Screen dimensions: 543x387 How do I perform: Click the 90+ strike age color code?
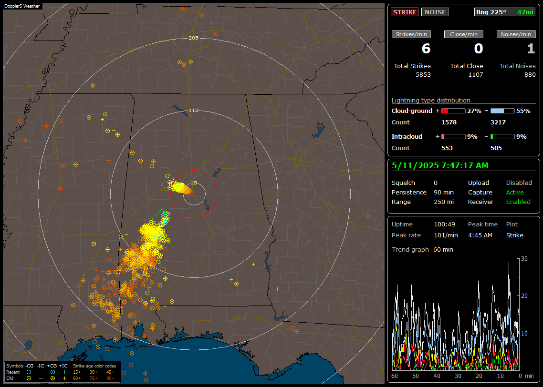point(111,378)
